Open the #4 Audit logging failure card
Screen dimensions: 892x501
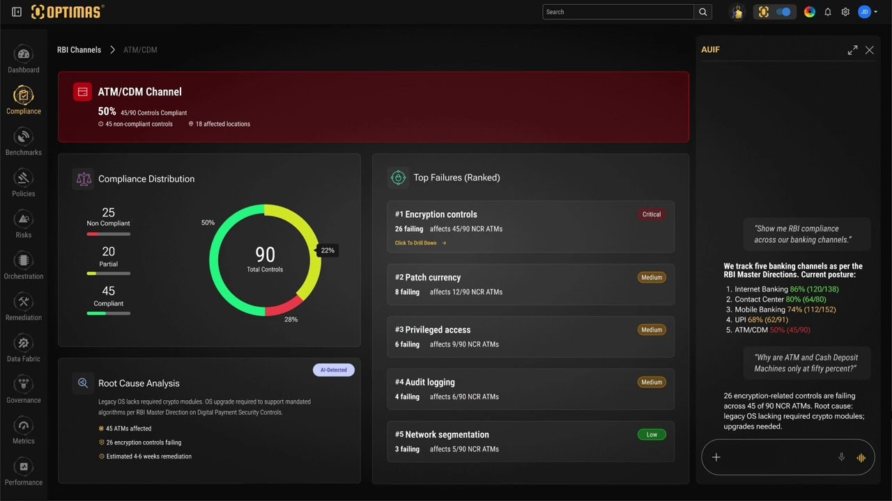click(x=530, y=389)
